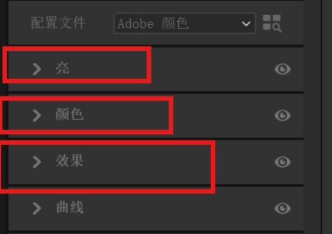Click empty header area of 亮 row
This screenshot has width=332, height=234.
pos(211,69)
